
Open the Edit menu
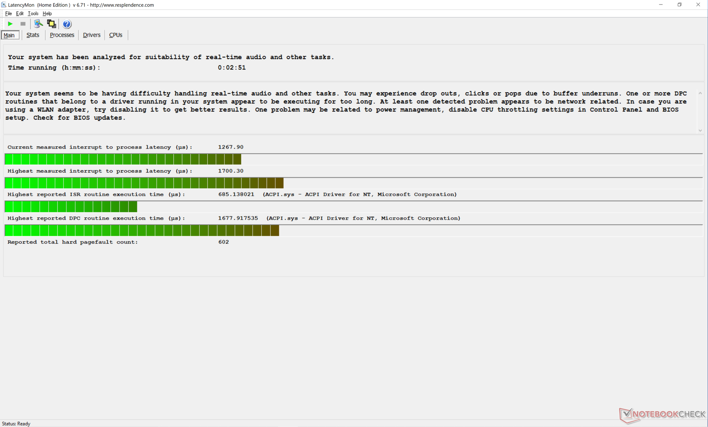point(20,13)
